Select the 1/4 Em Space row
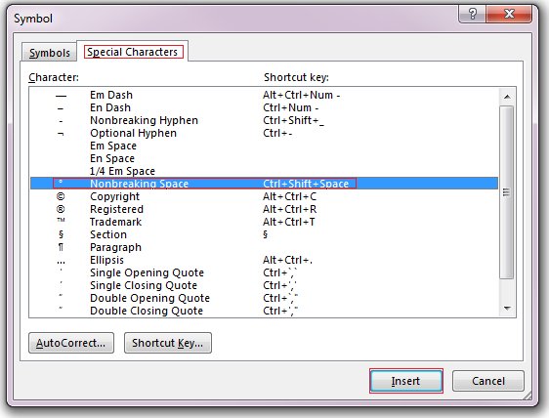The width and height of the screenshot is (549, 418). [264, 171]
